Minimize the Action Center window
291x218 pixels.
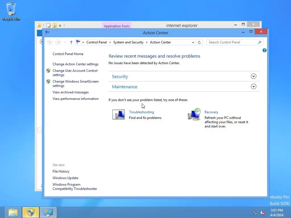tap(243, 32)
